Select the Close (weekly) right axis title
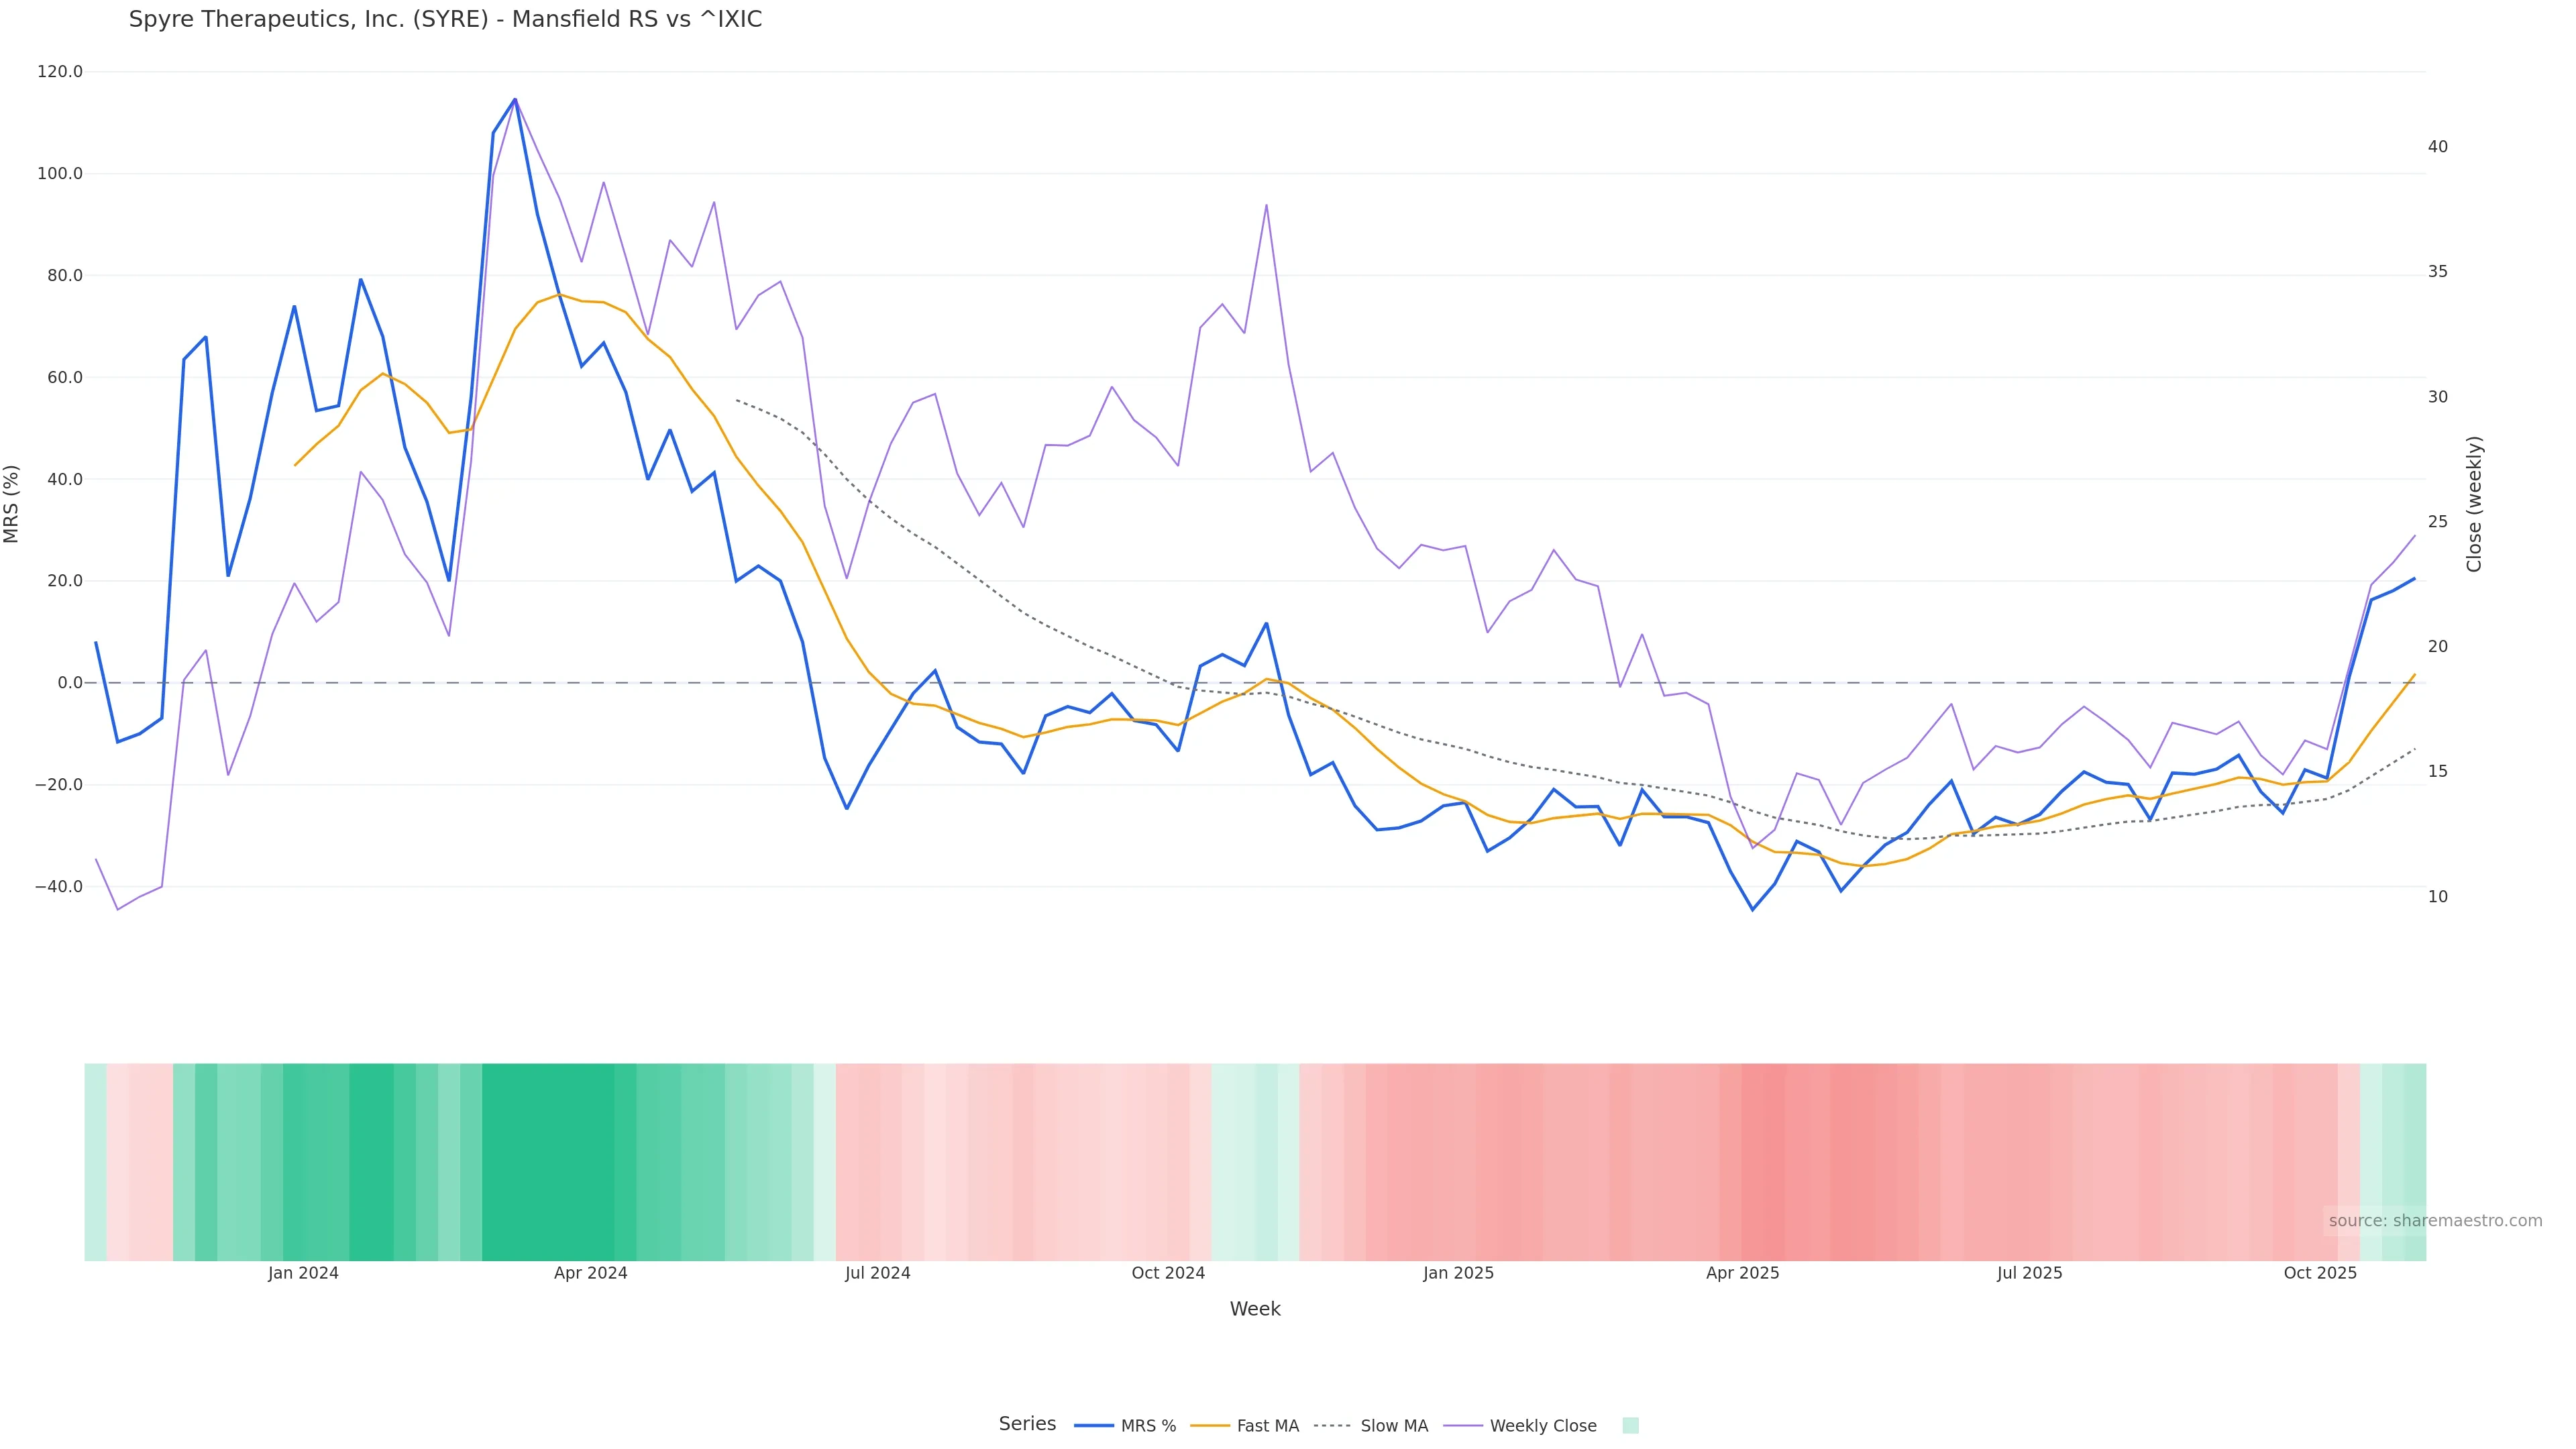Screen dimensions: 2576x1449 (2474, 504)
